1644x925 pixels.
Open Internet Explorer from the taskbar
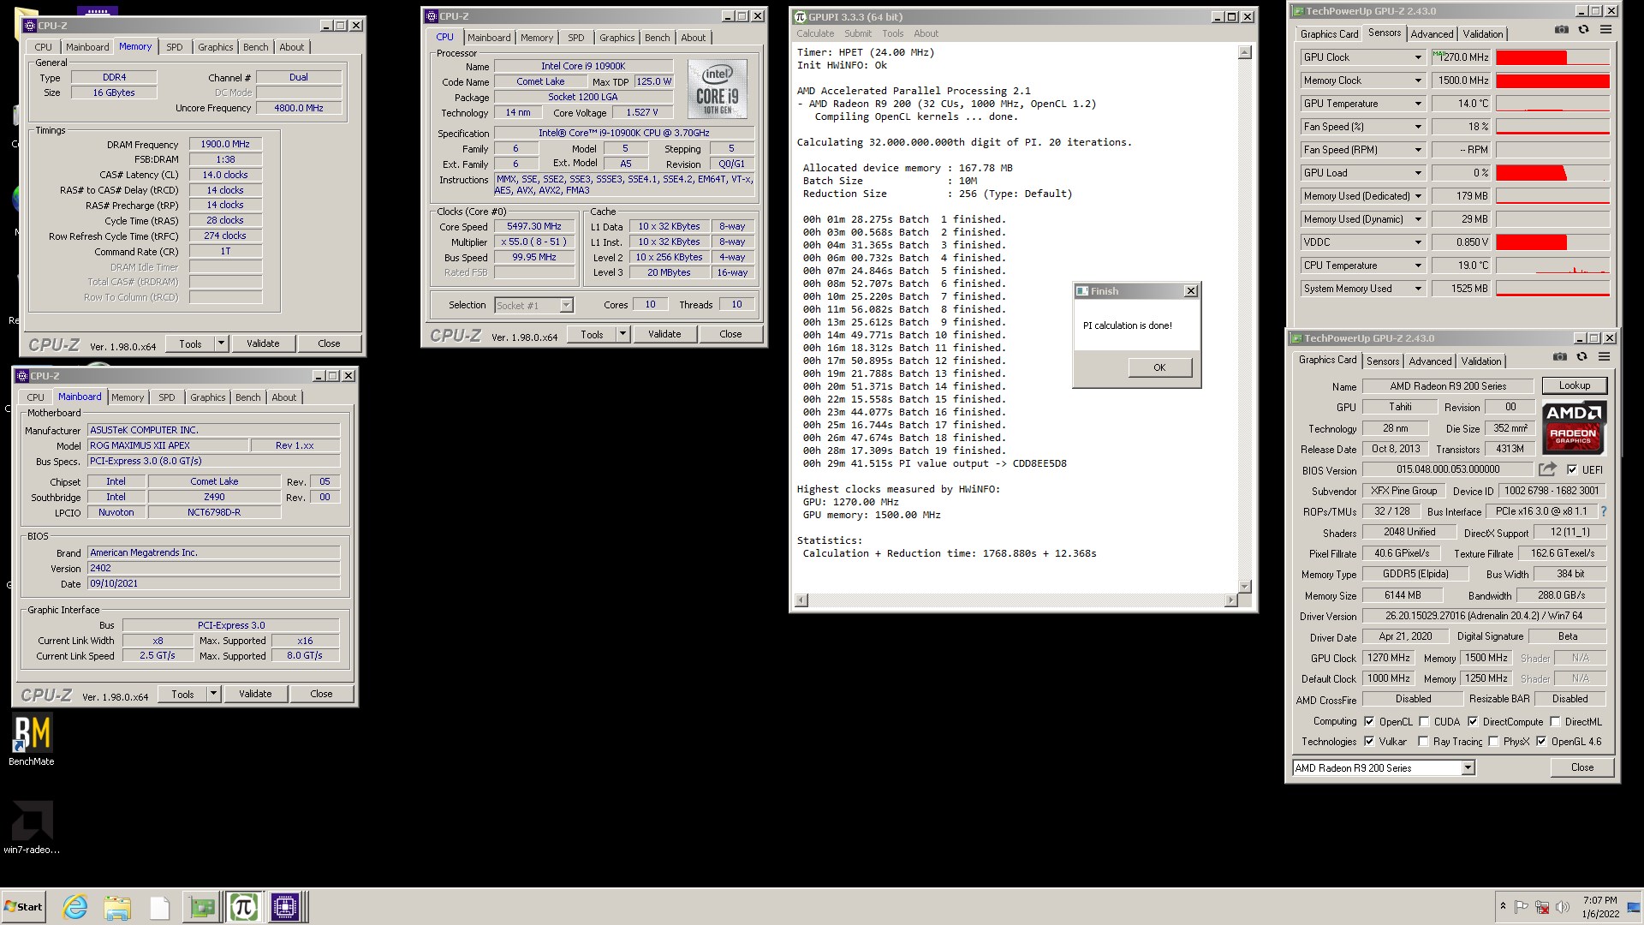click(75, 907)
